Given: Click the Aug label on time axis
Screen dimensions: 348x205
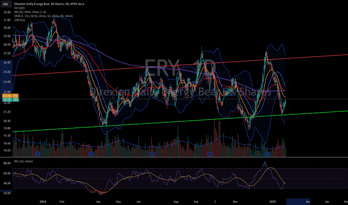Looking at the screenshot, I should [176, 202].
